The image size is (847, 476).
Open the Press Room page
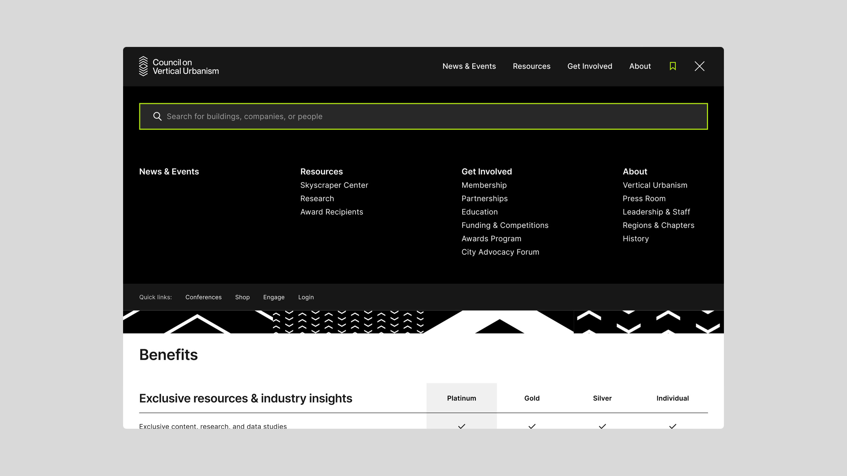pos(644,198)
